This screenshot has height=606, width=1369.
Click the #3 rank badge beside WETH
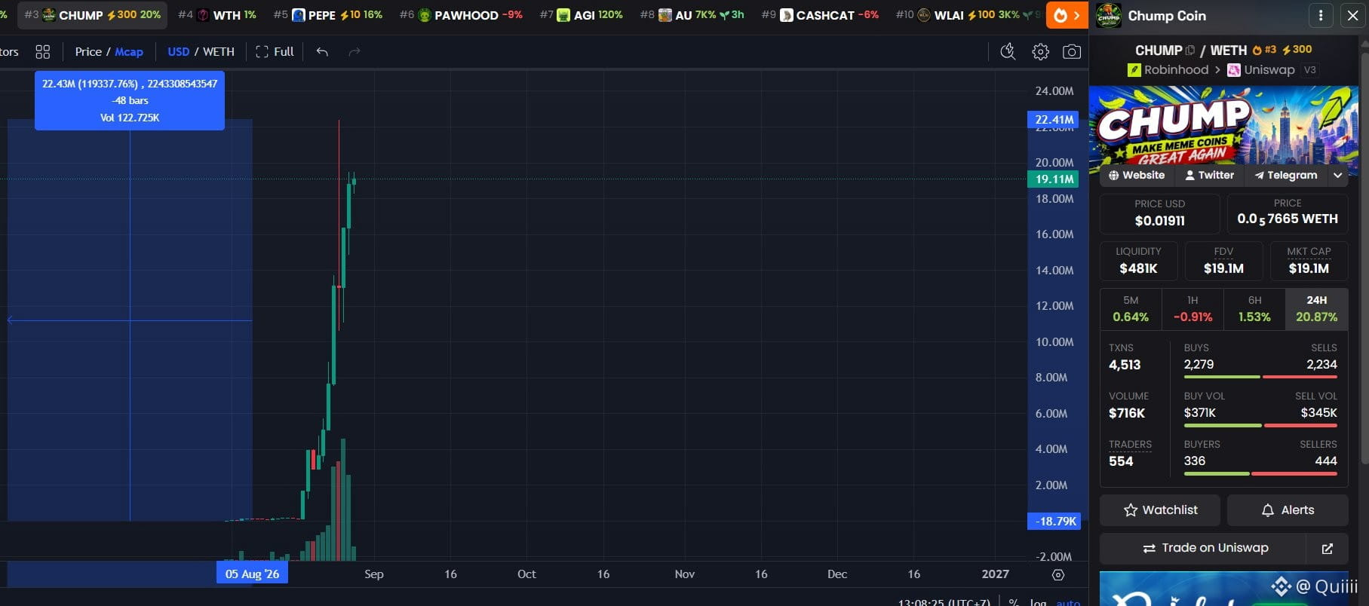1265,50
